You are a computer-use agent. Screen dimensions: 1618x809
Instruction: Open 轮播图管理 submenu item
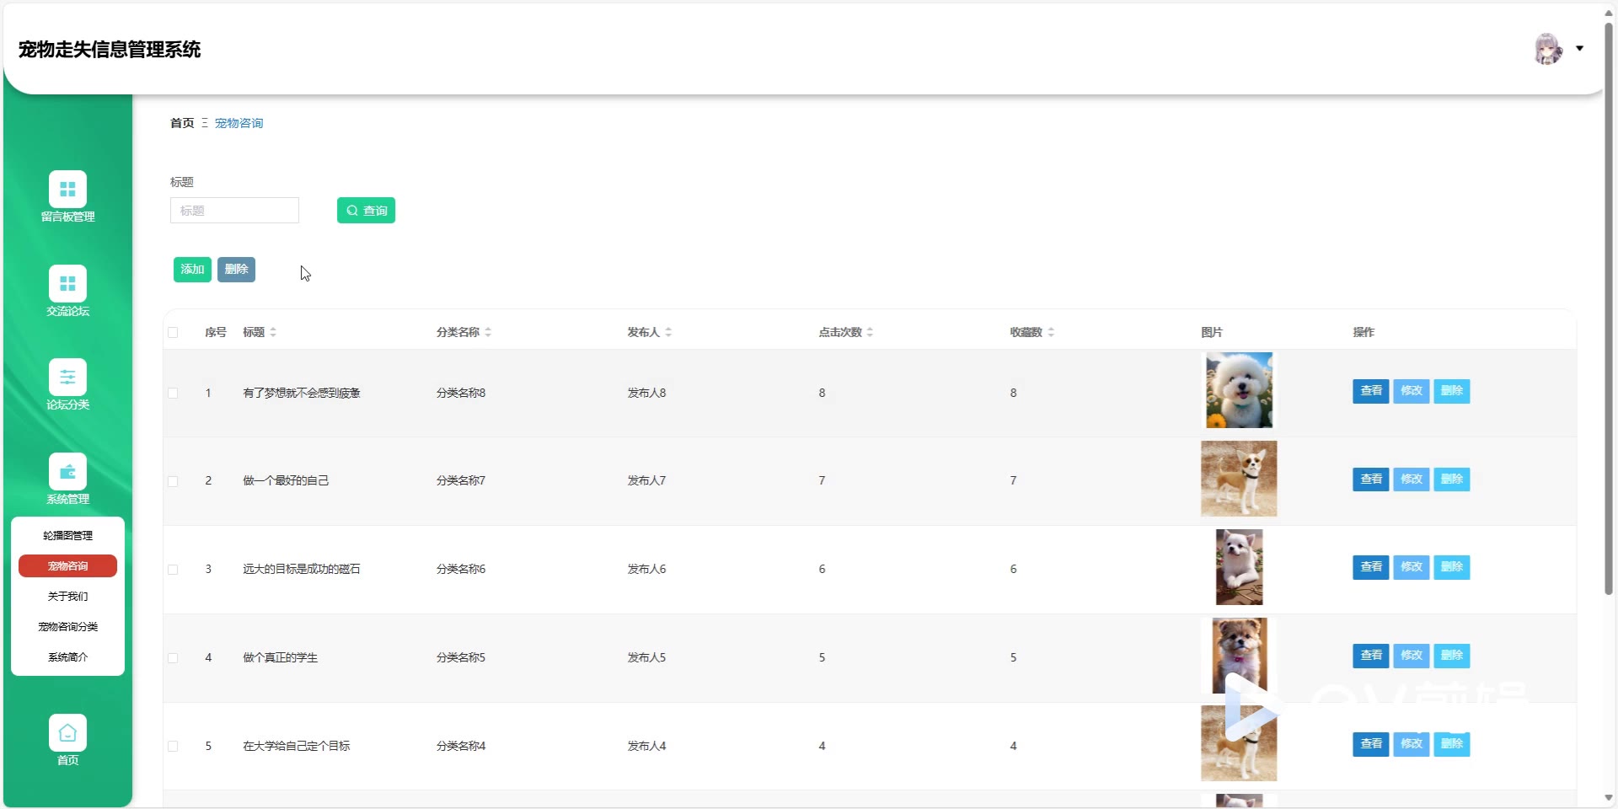[x=67, y=536]
